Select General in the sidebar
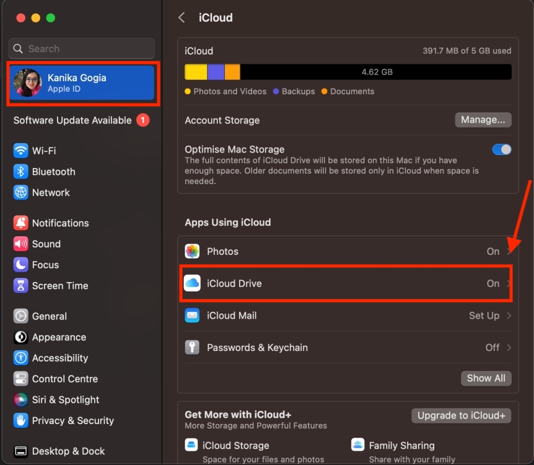Viewport: 534px width, 465px height. click(x=19, y=316)
